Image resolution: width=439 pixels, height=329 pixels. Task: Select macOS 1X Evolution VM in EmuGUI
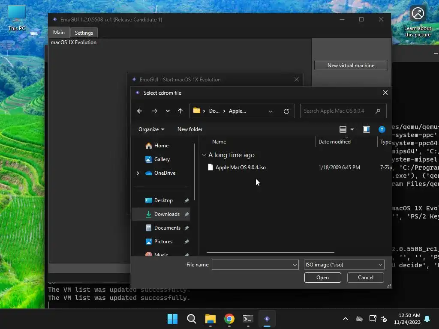click(73, 42)
